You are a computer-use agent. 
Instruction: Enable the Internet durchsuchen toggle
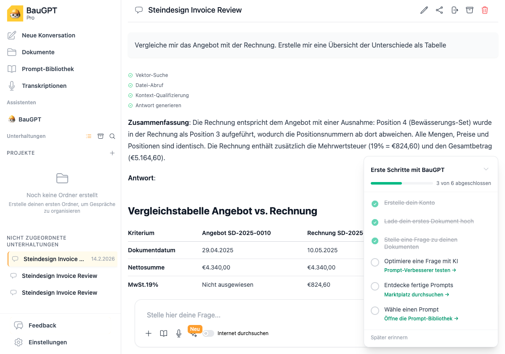(x=208, y=333)
